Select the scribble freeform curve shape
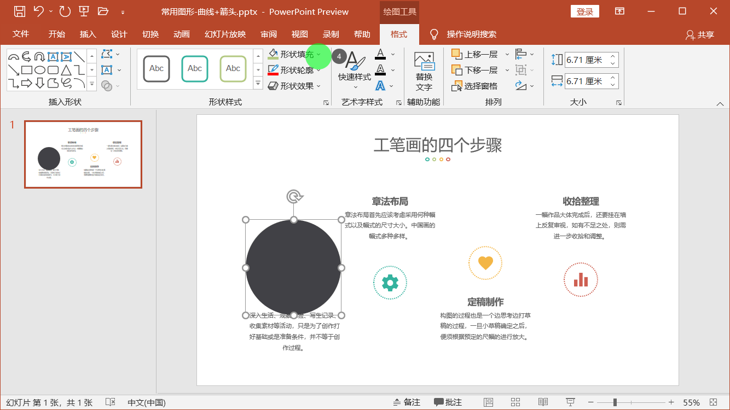Viewport: 730px width, 410px height. (66, 83)
